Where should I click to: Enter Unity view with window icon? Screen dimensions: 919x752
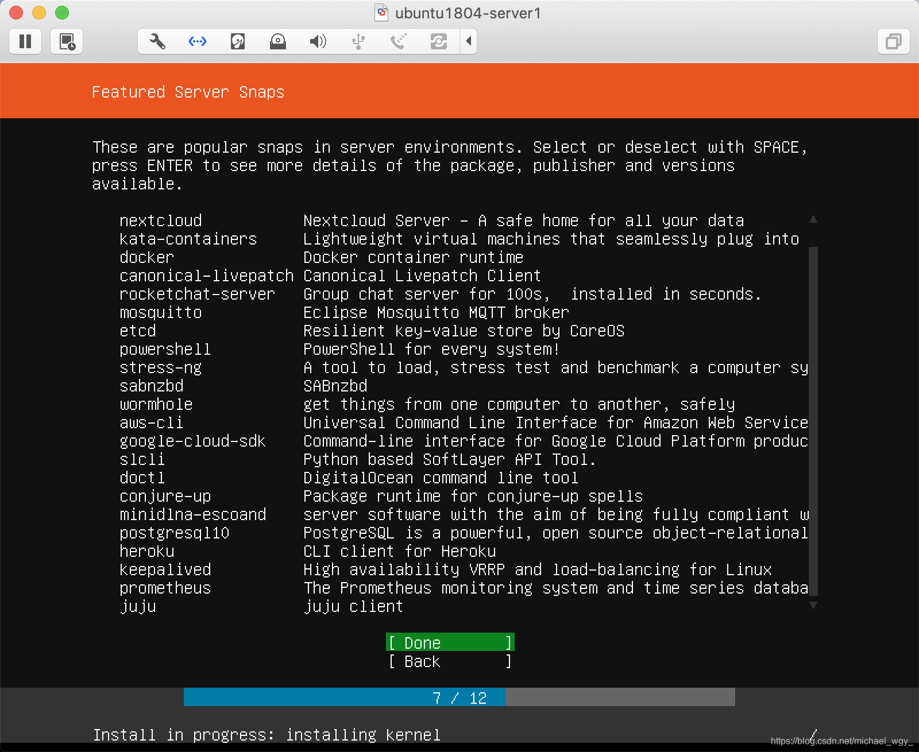[x=894, y=41]
